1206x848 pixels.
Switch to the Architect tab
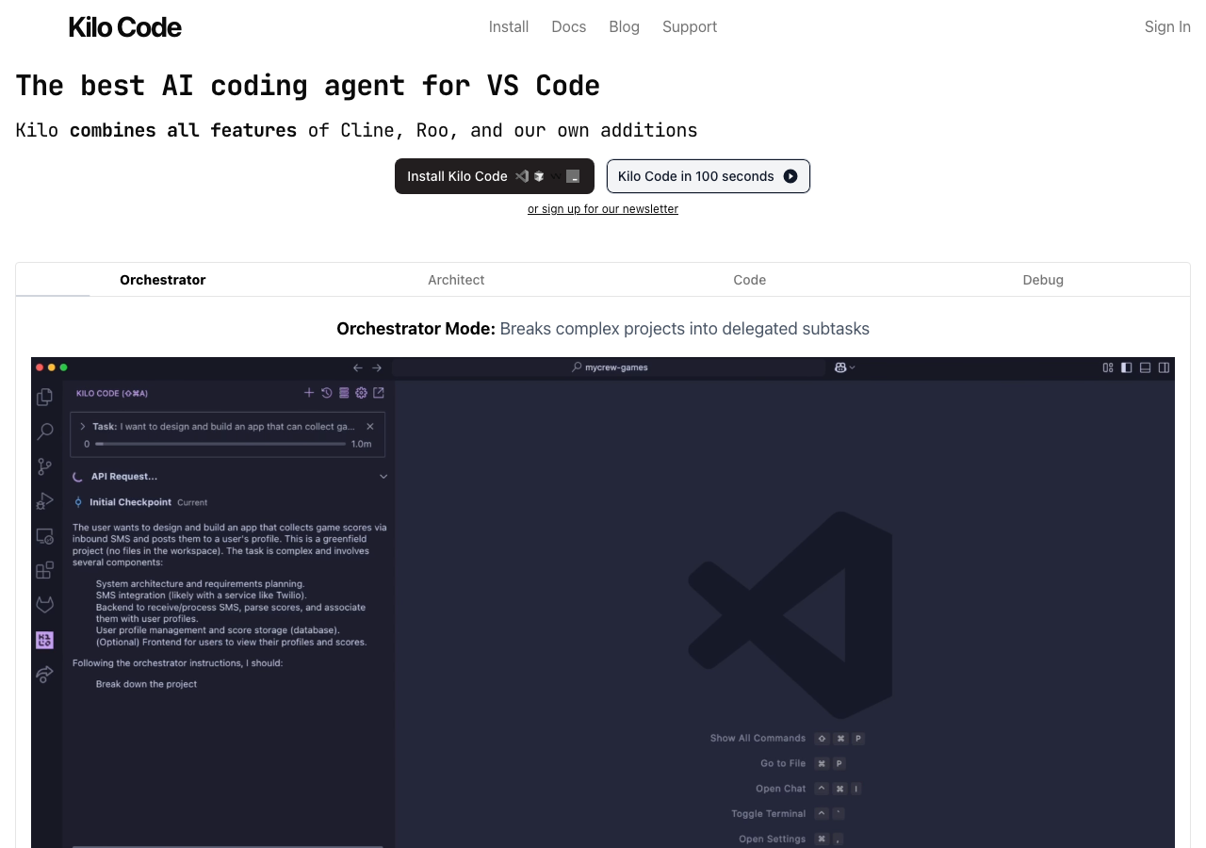pos(456,280)
